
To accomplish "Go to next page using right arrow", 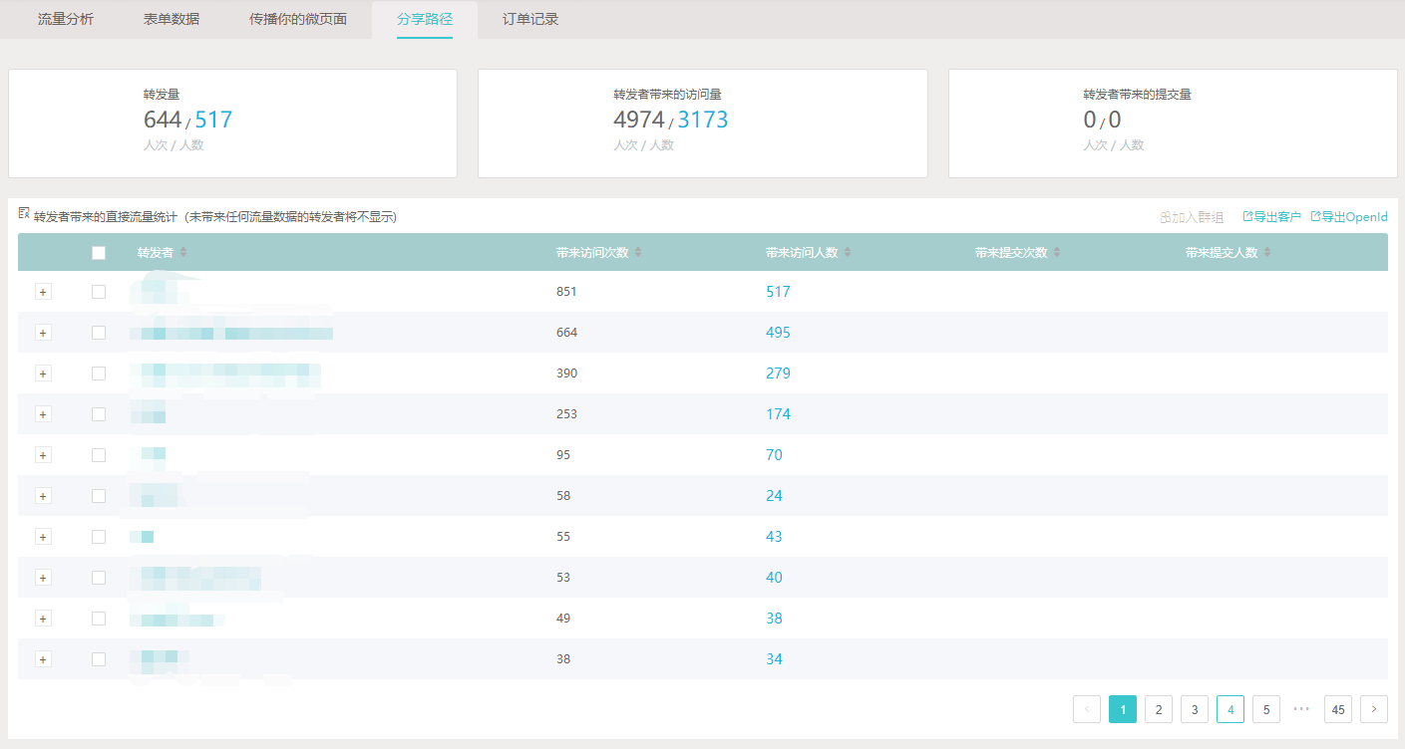I will 1373,709.
